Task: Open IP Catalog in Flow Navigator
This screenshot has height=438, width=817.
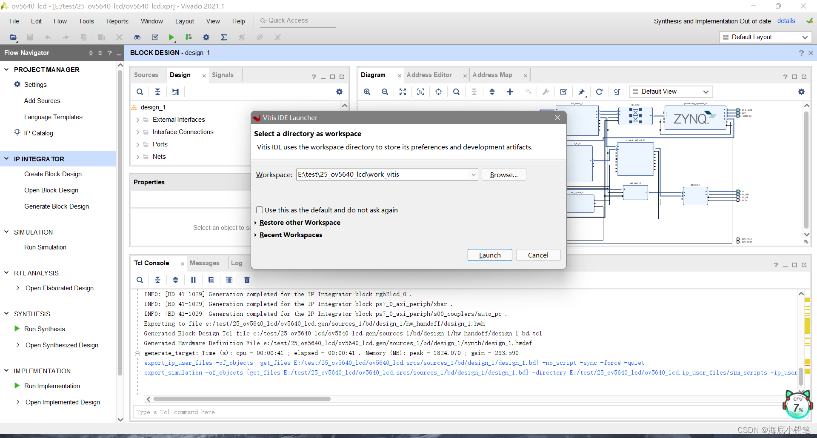Action: (38, 133)
